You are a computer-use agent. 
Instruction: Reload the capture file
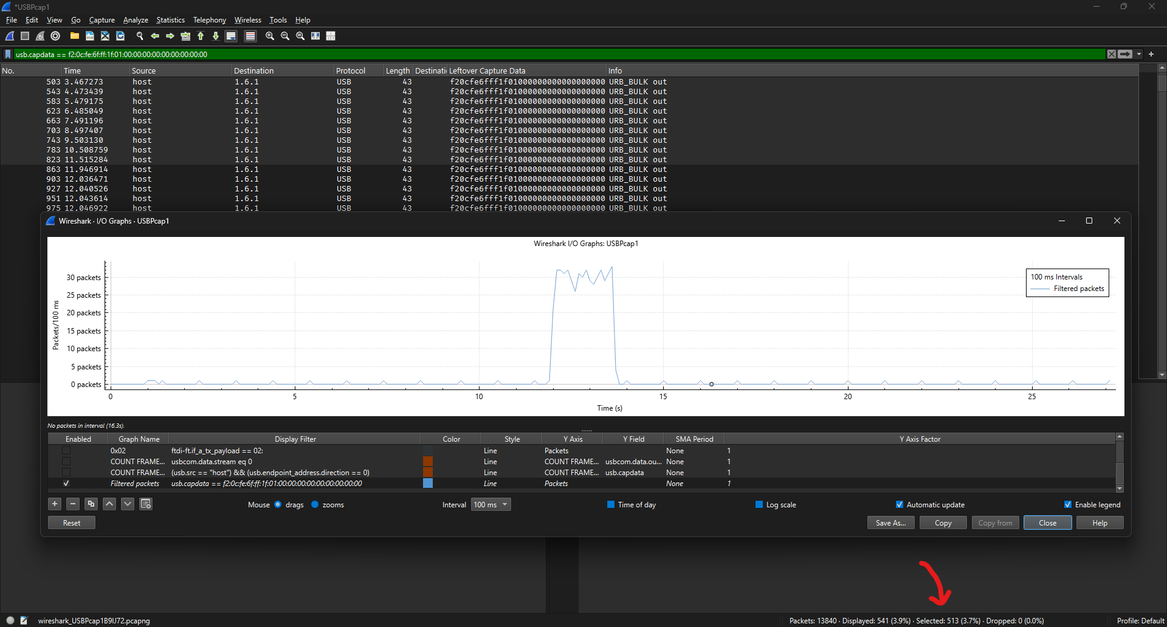120,36
